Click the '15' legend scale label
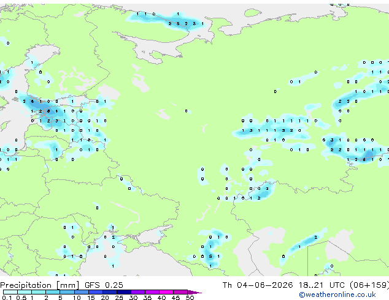The height and width of the screenshot is (300, 389). coord(91,298)
